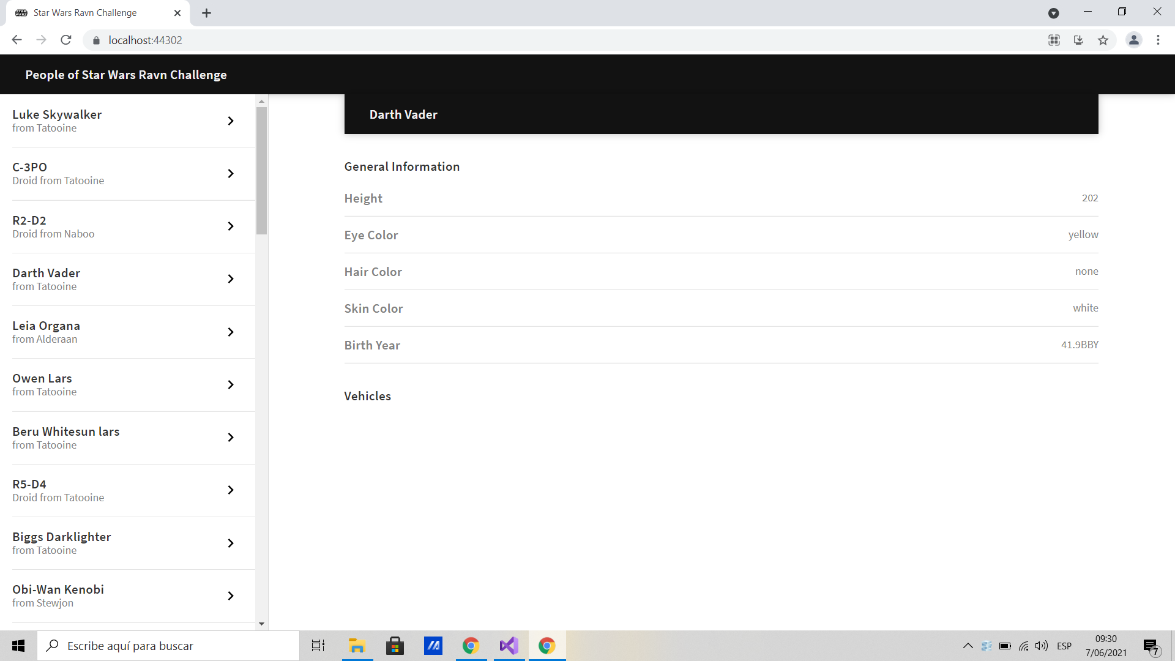The height and width of the screenshot is (661, 1175).
Task: Click the People of Star Wars header
Action: [126, 74]
